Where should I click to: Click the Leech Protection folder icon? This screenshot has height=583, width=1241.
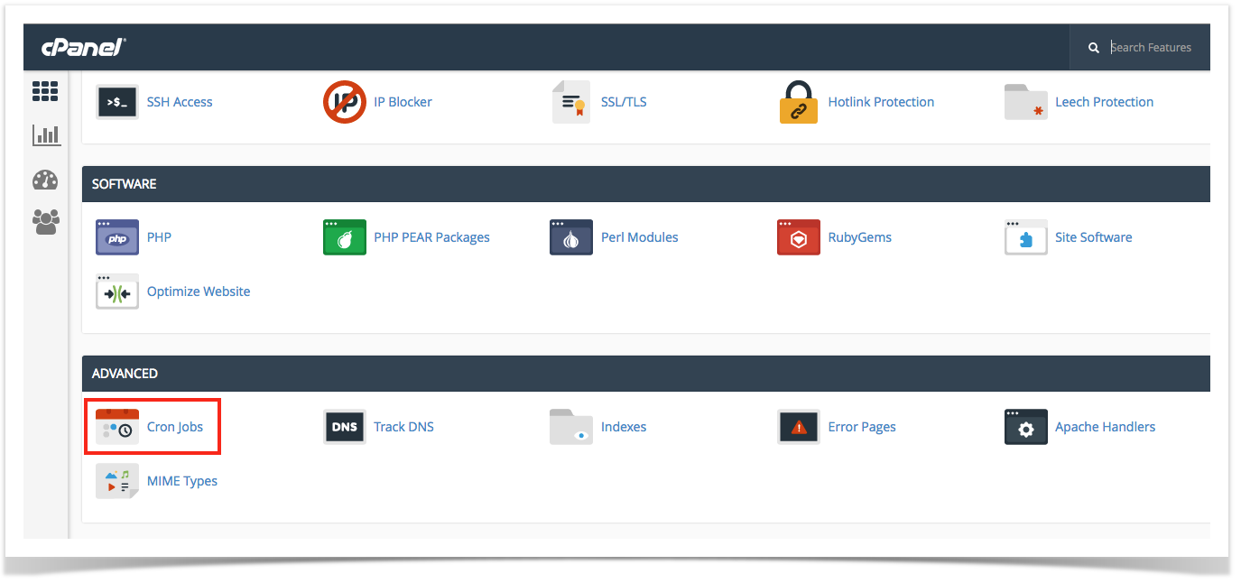1026,102
